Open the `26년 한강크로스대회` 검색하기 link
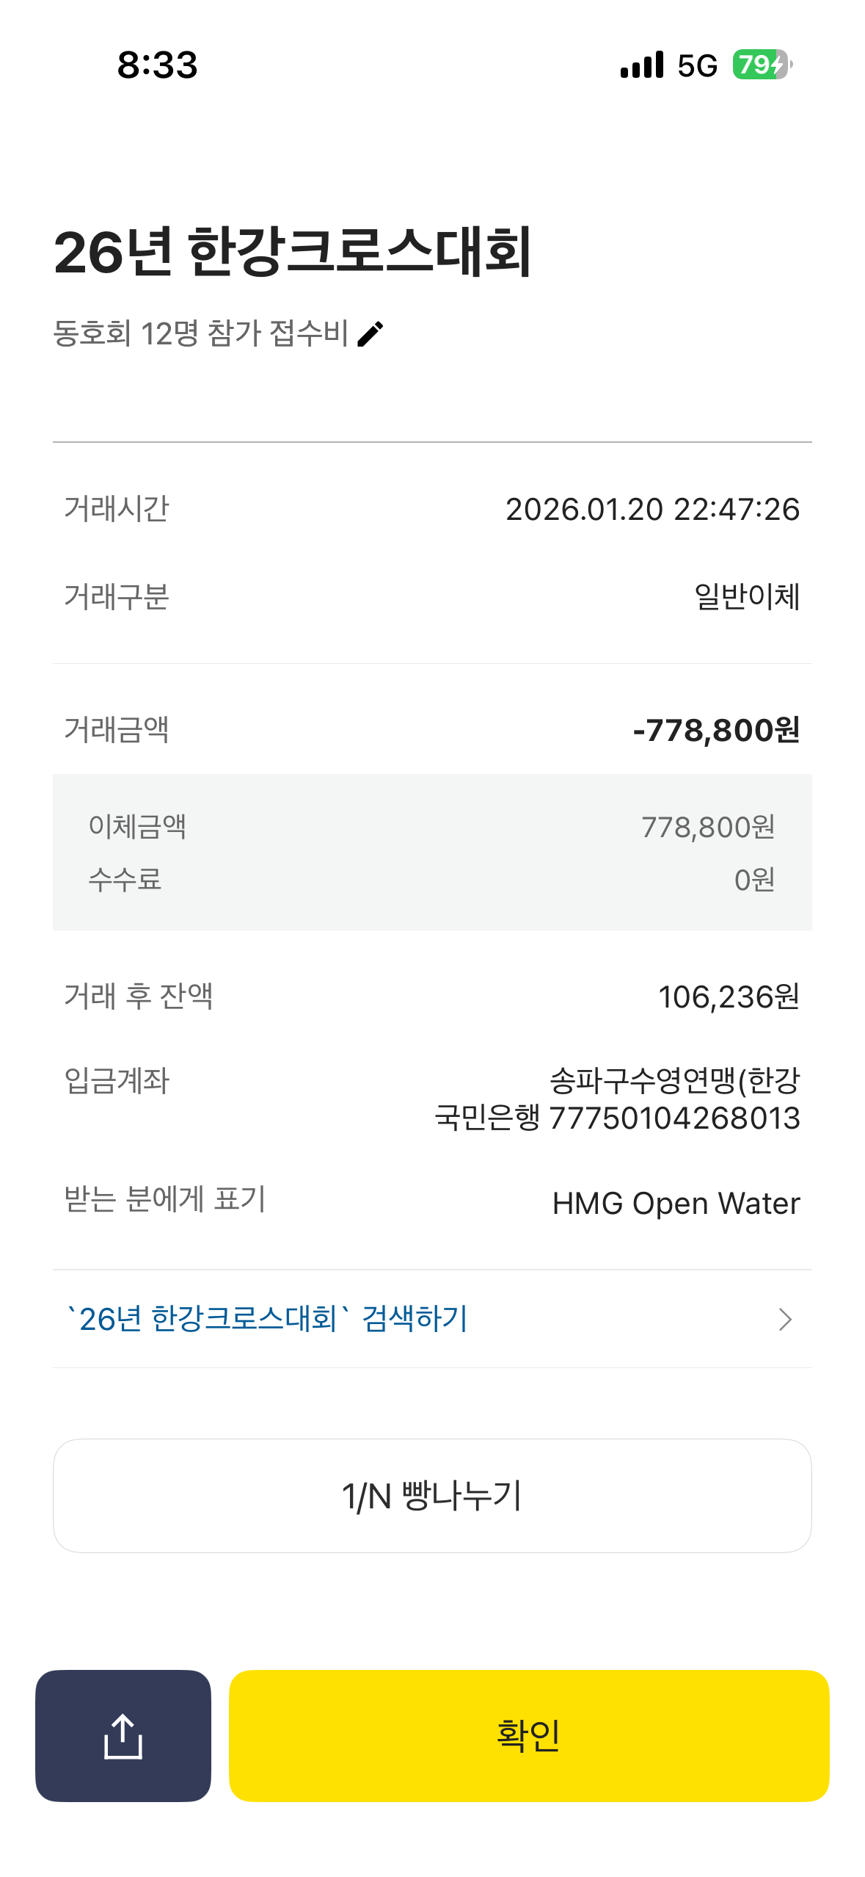865x1877 pixels. (267, 1320)
